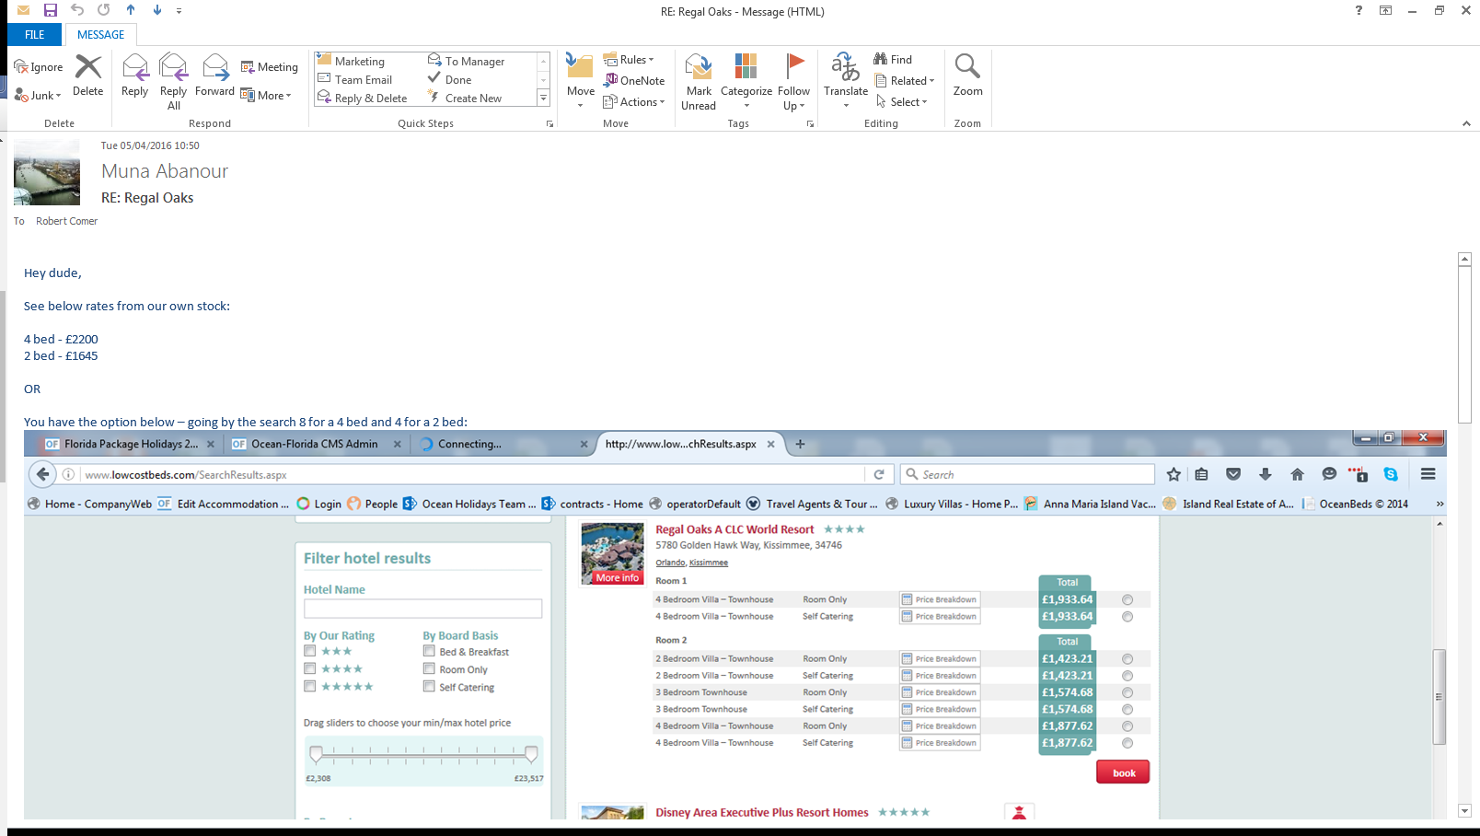Delete this message

pos(88,75)
